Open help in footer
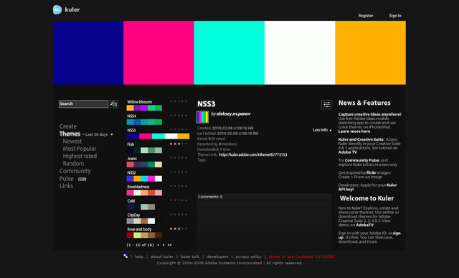Image resolution: width=459 pixels, height=278 pixels. [x=138, y=256]
